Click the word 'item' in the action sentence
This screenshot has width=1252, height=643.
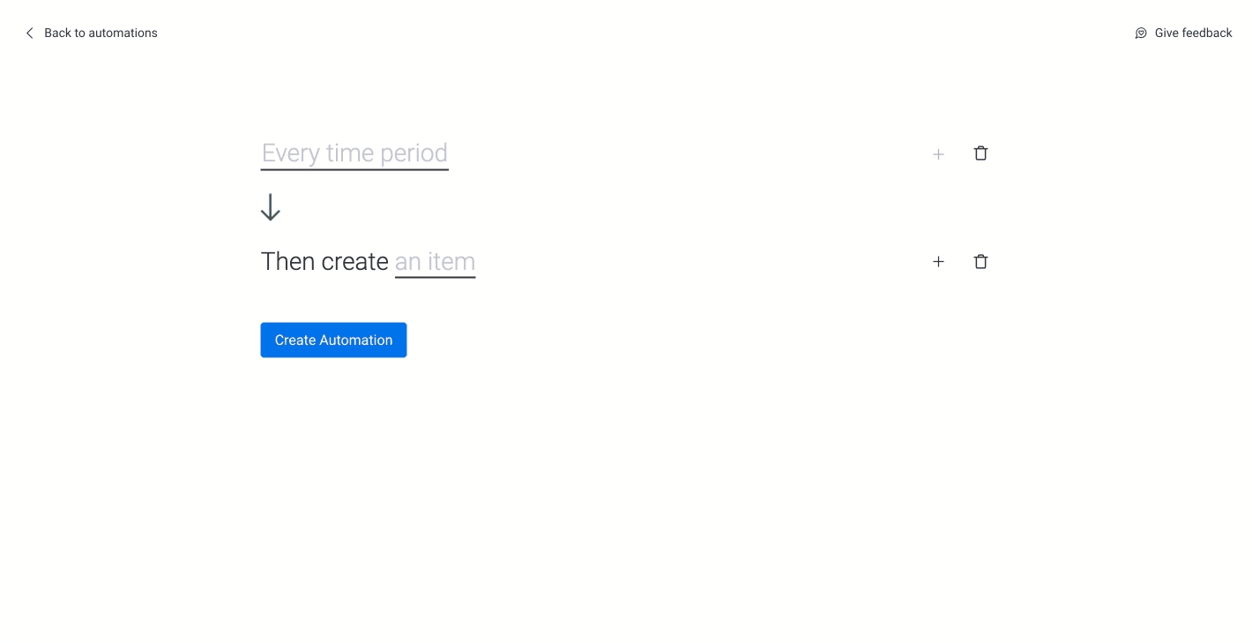click(451, 262)
